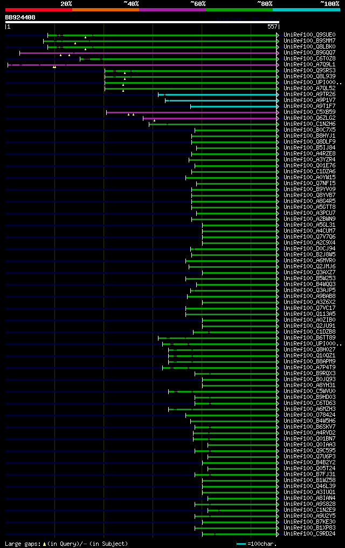Image resolution: width=345 pixels, height=548 pixels.
Task: Select the UniRef100_B0C7X5 label
Action: point(309,130)
